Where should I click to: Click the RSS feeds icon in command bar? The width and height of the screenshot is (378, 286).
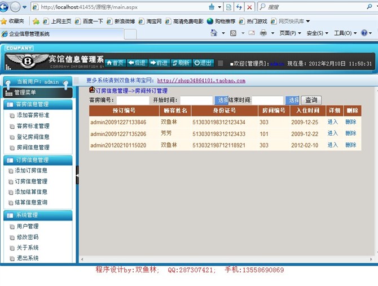point(233,33)
